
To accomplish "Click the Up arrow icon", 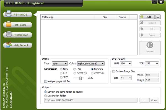I will [142, 29].
